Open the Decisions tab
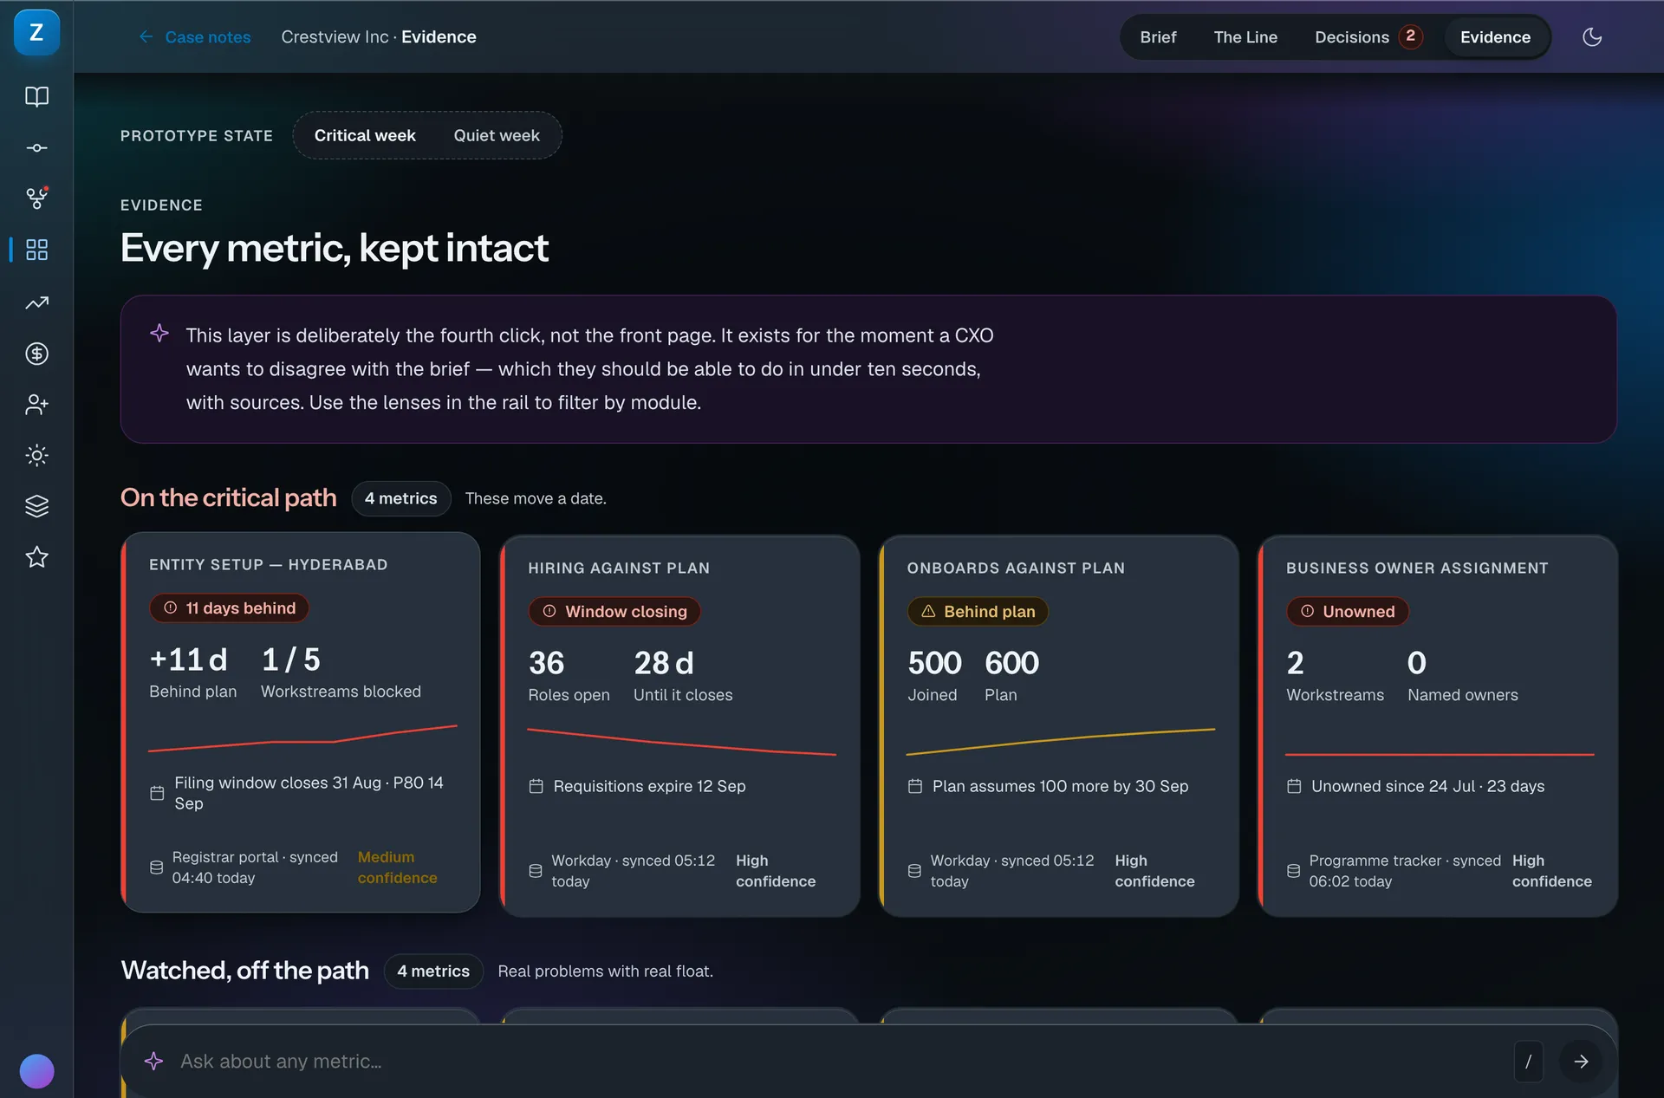 tap(1368, 37)
